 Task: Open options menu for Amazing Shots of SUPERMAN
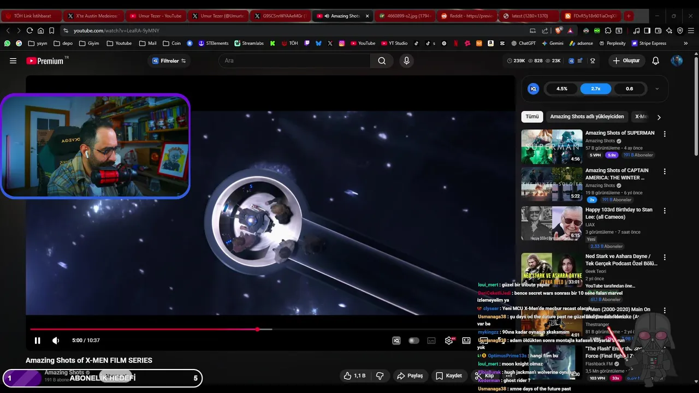coord(665,134)
